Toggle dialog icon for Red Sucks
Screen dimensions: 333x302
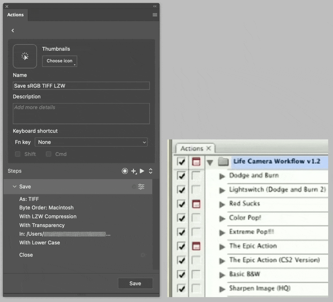tap(196, 204)
